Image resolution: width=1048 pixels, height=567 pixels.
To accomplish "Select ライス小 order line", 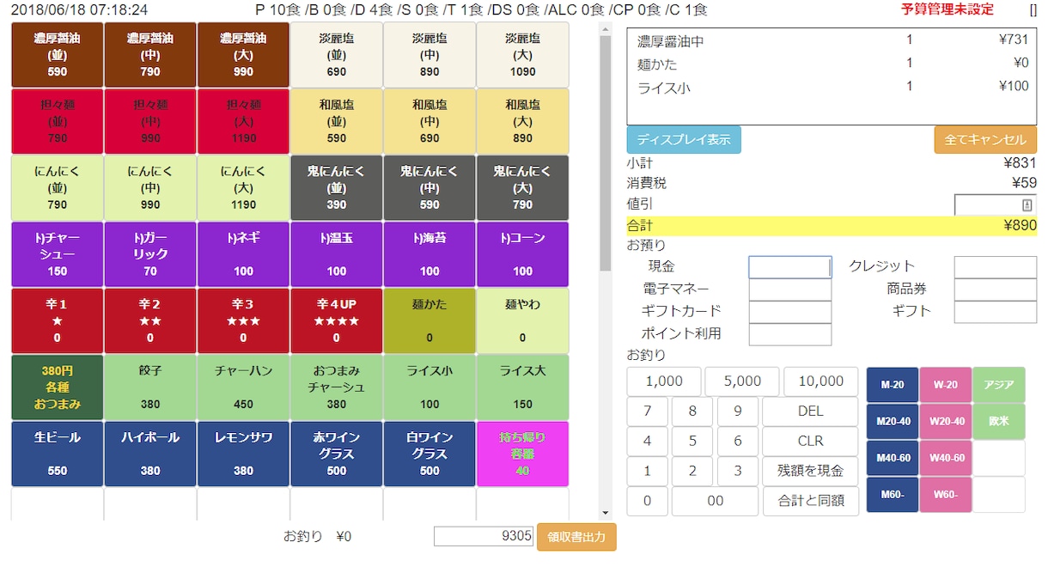I will click(832, 87).
